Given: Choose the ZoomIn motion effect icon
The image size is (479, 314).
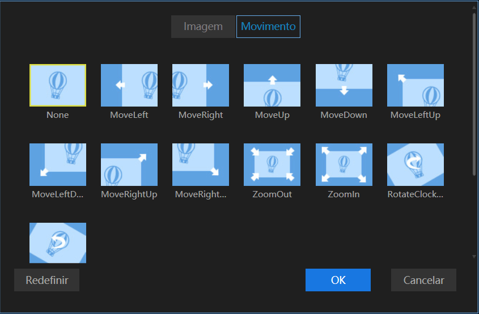Looking at the screenshot, I should 344,164.
